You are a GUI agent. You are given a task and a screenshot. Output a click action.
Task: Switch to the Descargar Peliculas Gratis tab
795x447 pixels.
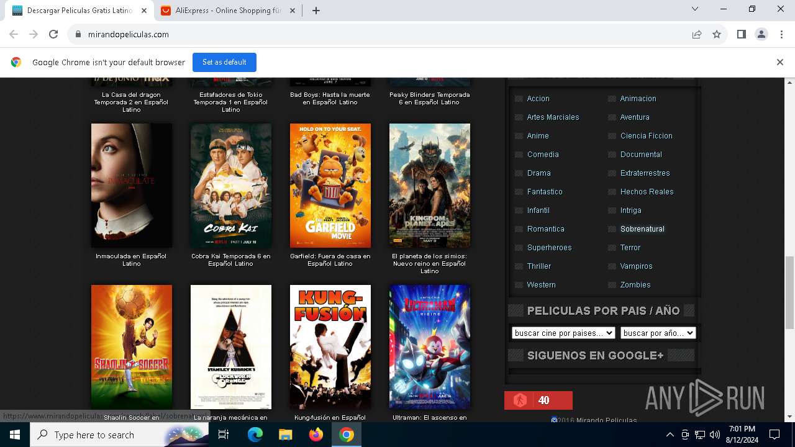tap(79, 11)
